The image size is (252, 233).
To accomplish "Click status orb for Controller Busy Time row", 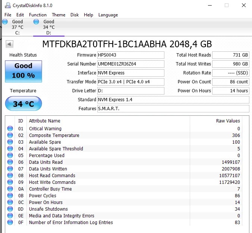I will tap(10, 189).
